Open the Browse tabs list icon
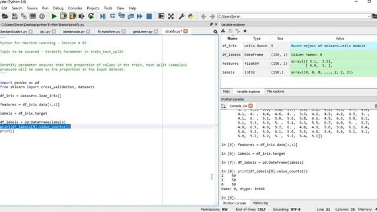Screen dimensions: 377x212 (33, 16)
